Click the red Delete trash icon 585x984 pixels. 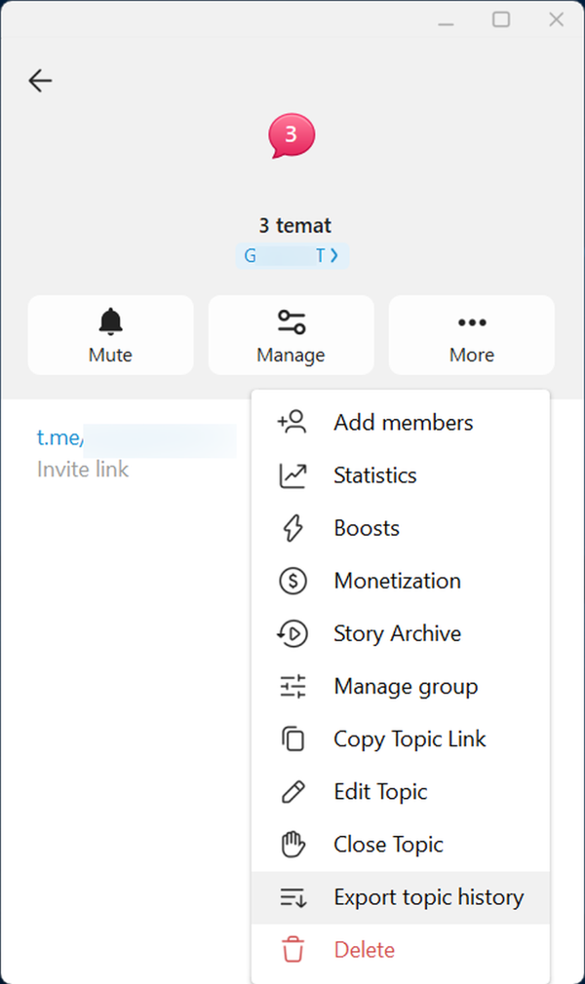click(292, 950)
